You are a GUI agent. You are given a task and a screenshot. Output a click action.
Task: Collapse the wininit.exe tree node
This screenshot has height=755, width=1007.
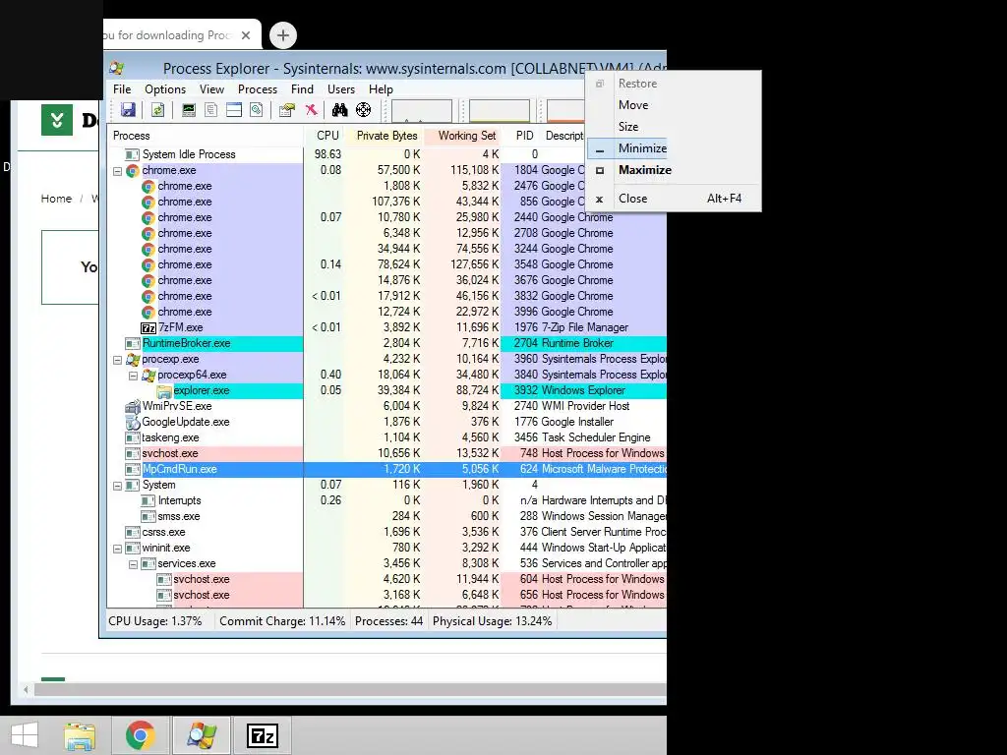click(118, 549)
